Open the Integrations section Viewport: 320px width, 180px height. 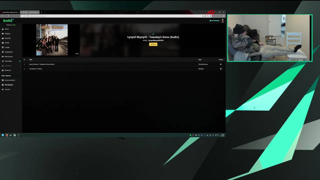coord(9,52)
